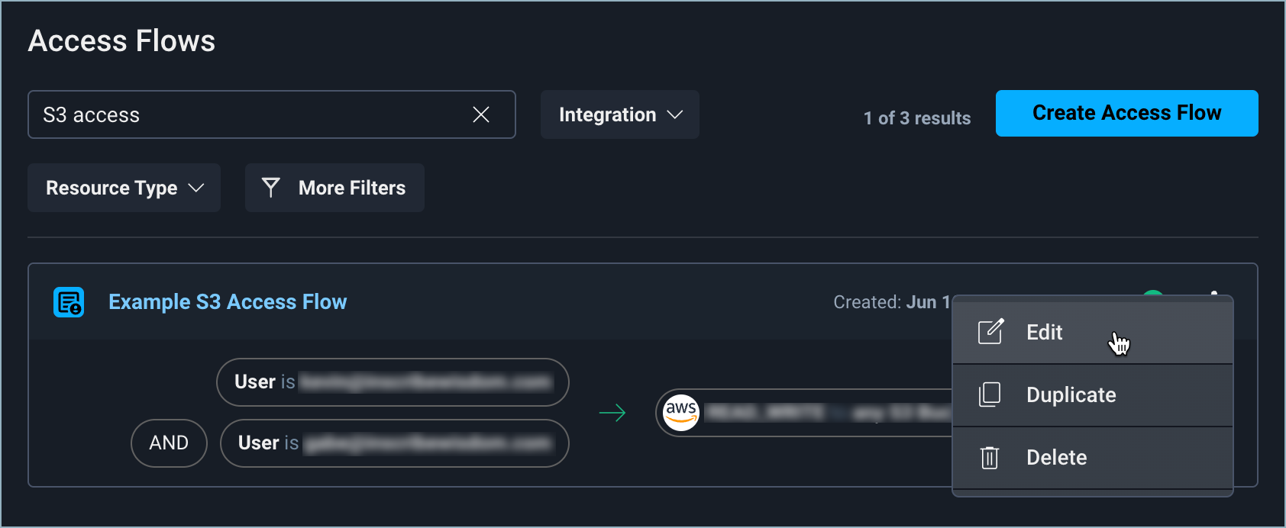This screenshot has height=528, width=1286.
Task: Click the AWS logo icon
Action: click(x=680, y=413)
